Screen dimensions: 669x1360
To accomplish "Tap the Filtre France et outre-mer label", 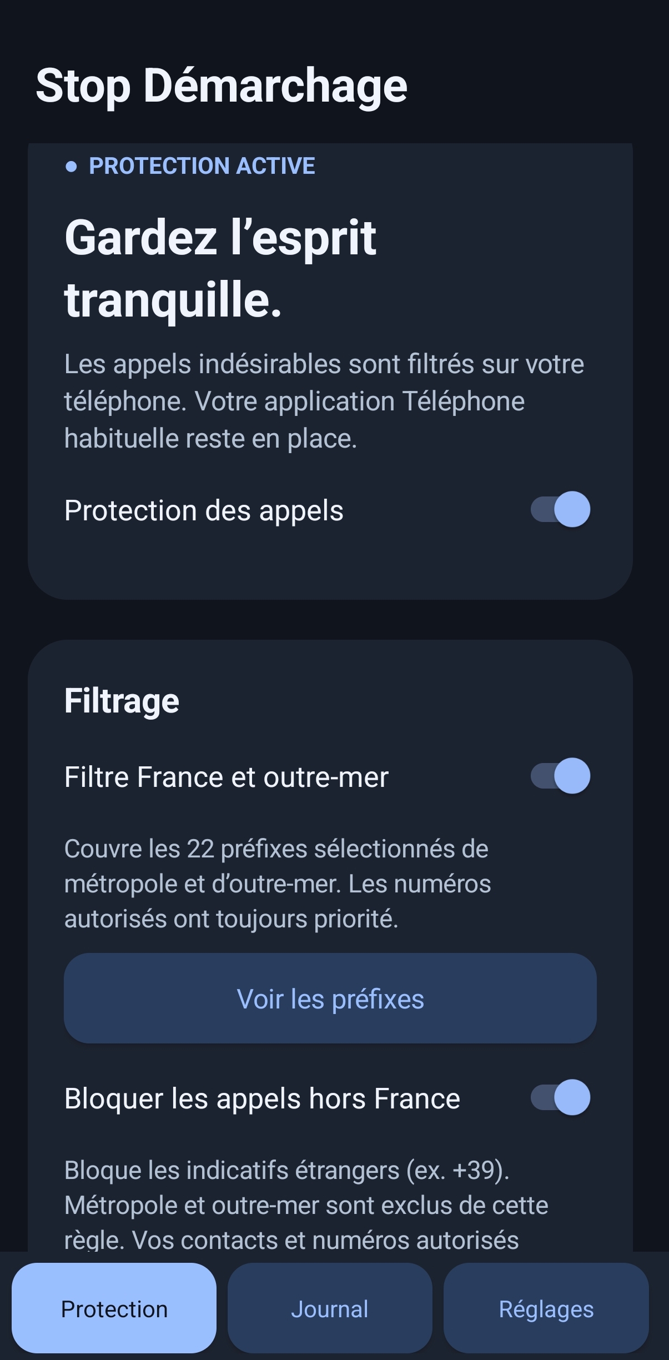I will [x=227, y=777].
